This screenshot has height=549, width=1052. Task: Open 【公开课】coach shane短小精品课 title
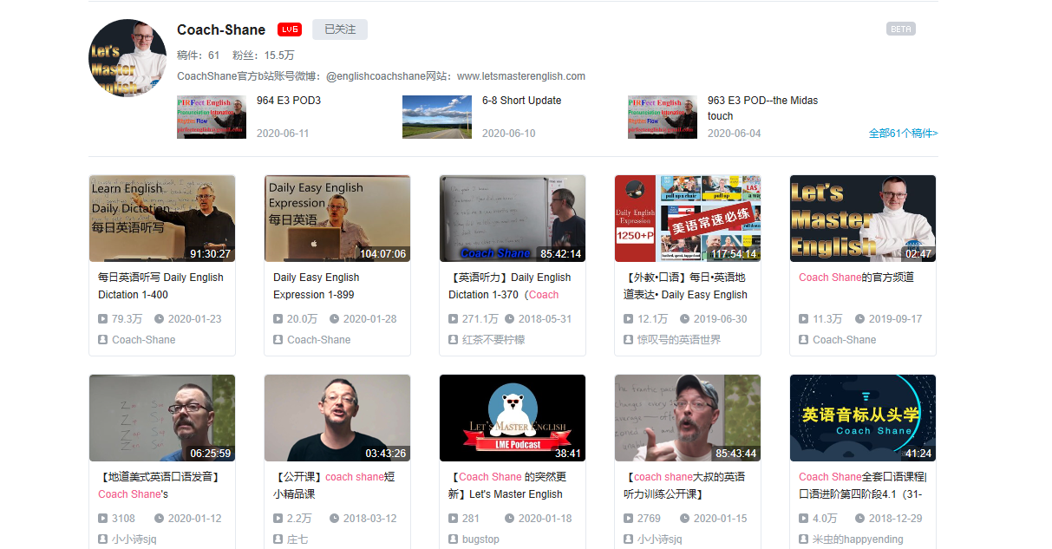tap(334, 486)
